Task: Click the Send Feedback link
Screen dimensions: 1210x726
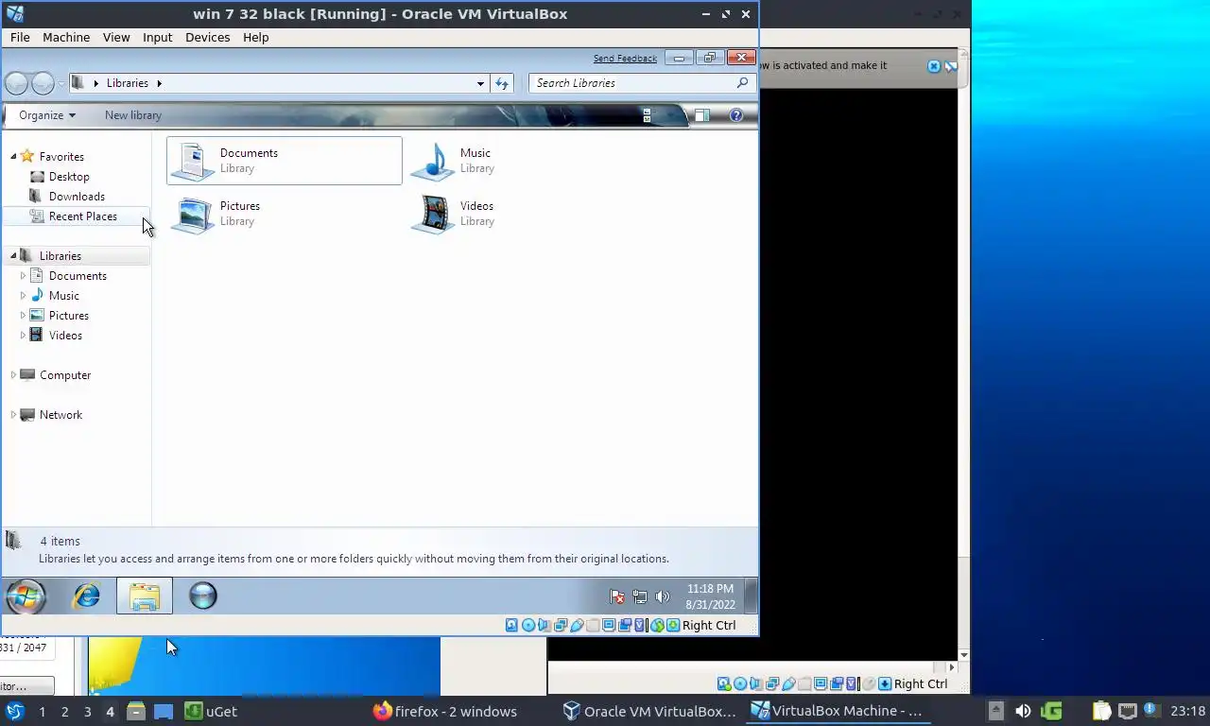Action: (x=625, y=59)
